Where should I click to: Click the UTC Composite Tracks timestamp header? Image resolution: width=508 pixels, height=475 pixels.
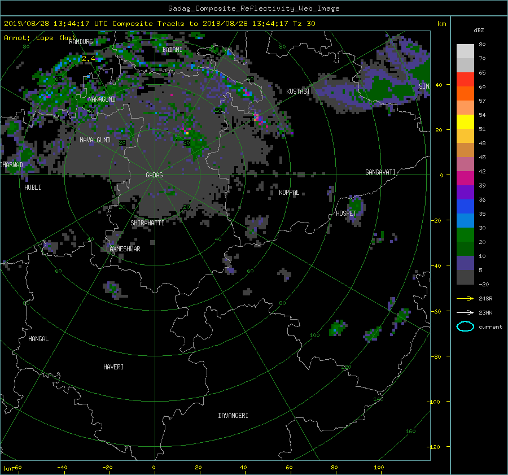click(x=159, y=24)
